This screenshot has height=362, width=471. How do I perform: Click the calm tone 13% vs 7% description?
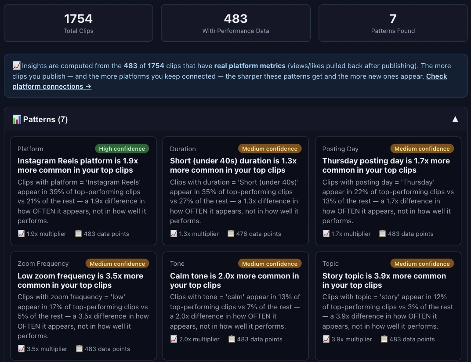tap(235, 311)
